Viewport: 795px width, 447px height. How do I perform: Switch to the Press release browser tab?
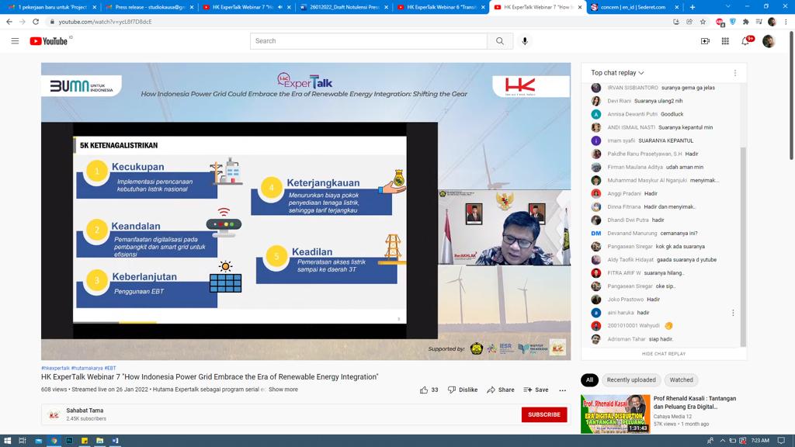coord(150,7)
